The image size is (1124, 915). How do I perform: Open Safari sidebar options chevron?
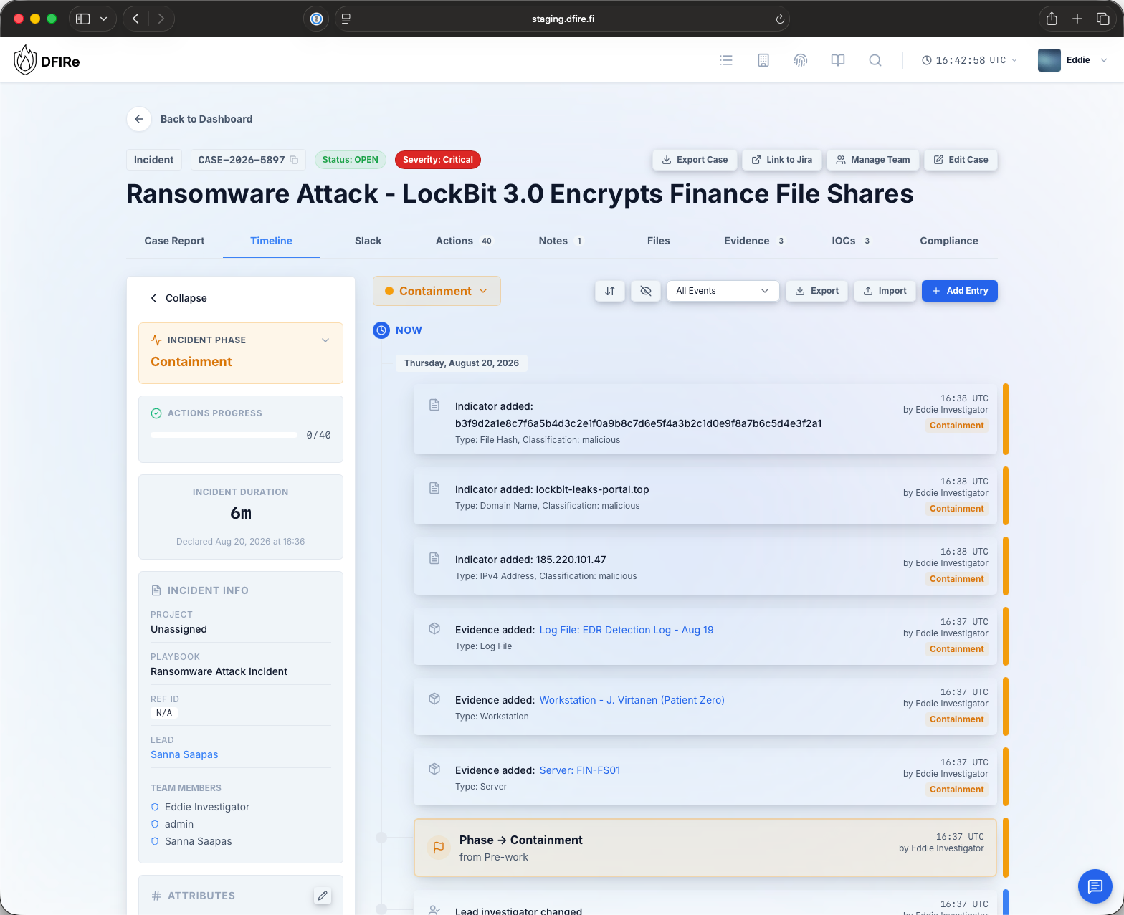104,19
